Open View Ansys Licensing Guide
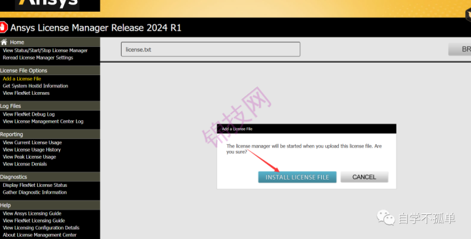This screenshot has width=471, height=239. pos(32,214)
